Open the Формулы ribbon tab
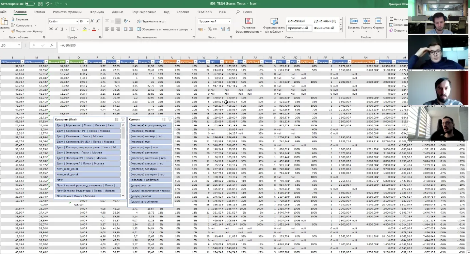 [97, 12]
